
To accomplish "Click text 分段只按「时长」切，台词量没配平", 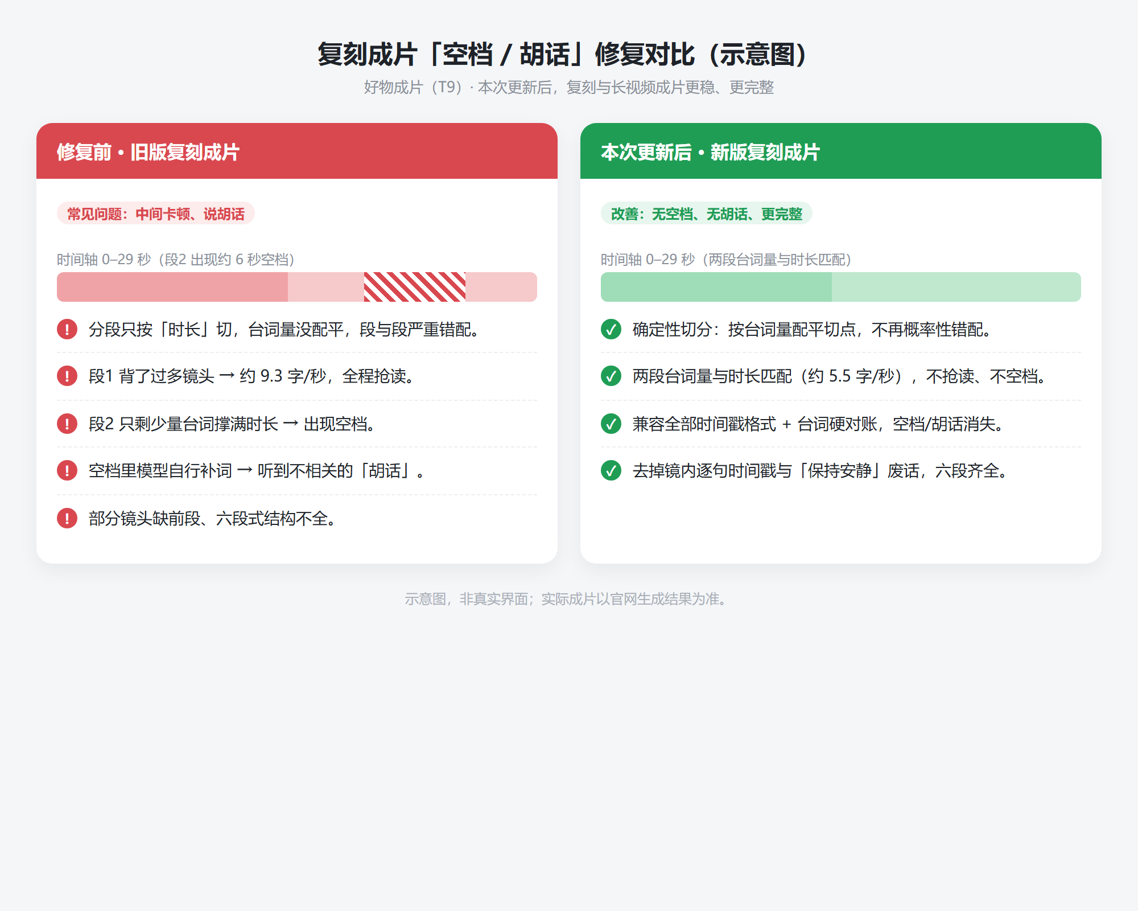I will point(283,330).
